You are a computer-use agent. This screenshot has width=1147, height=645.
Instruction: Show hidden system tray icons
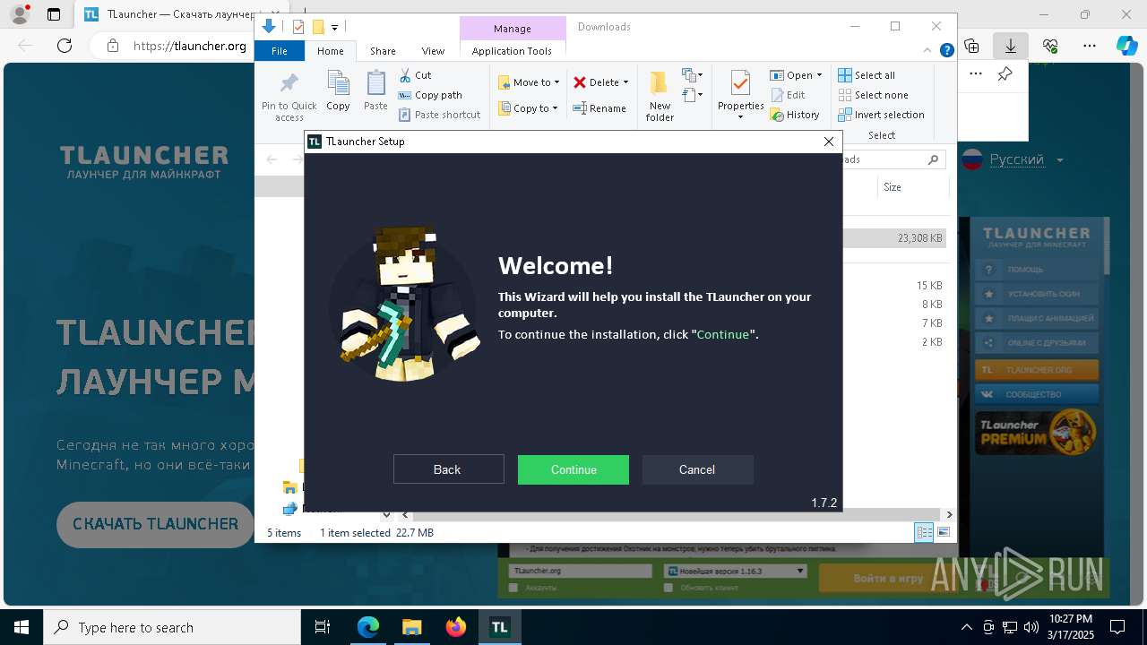point(966,627)
